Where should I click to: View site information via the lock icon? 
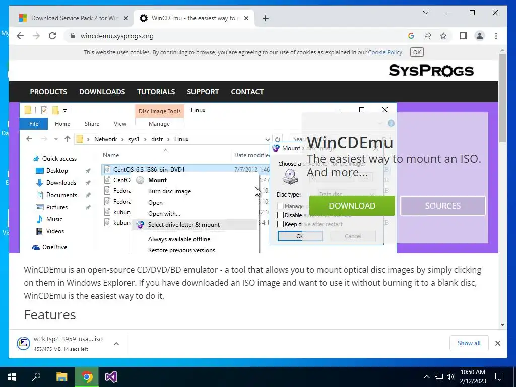[x=73, y=36]
